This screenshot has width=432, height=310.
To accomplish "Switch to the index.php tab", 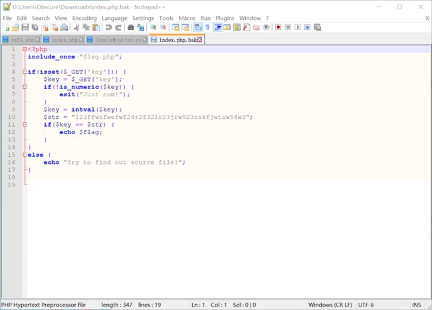I will click(64, 40).
